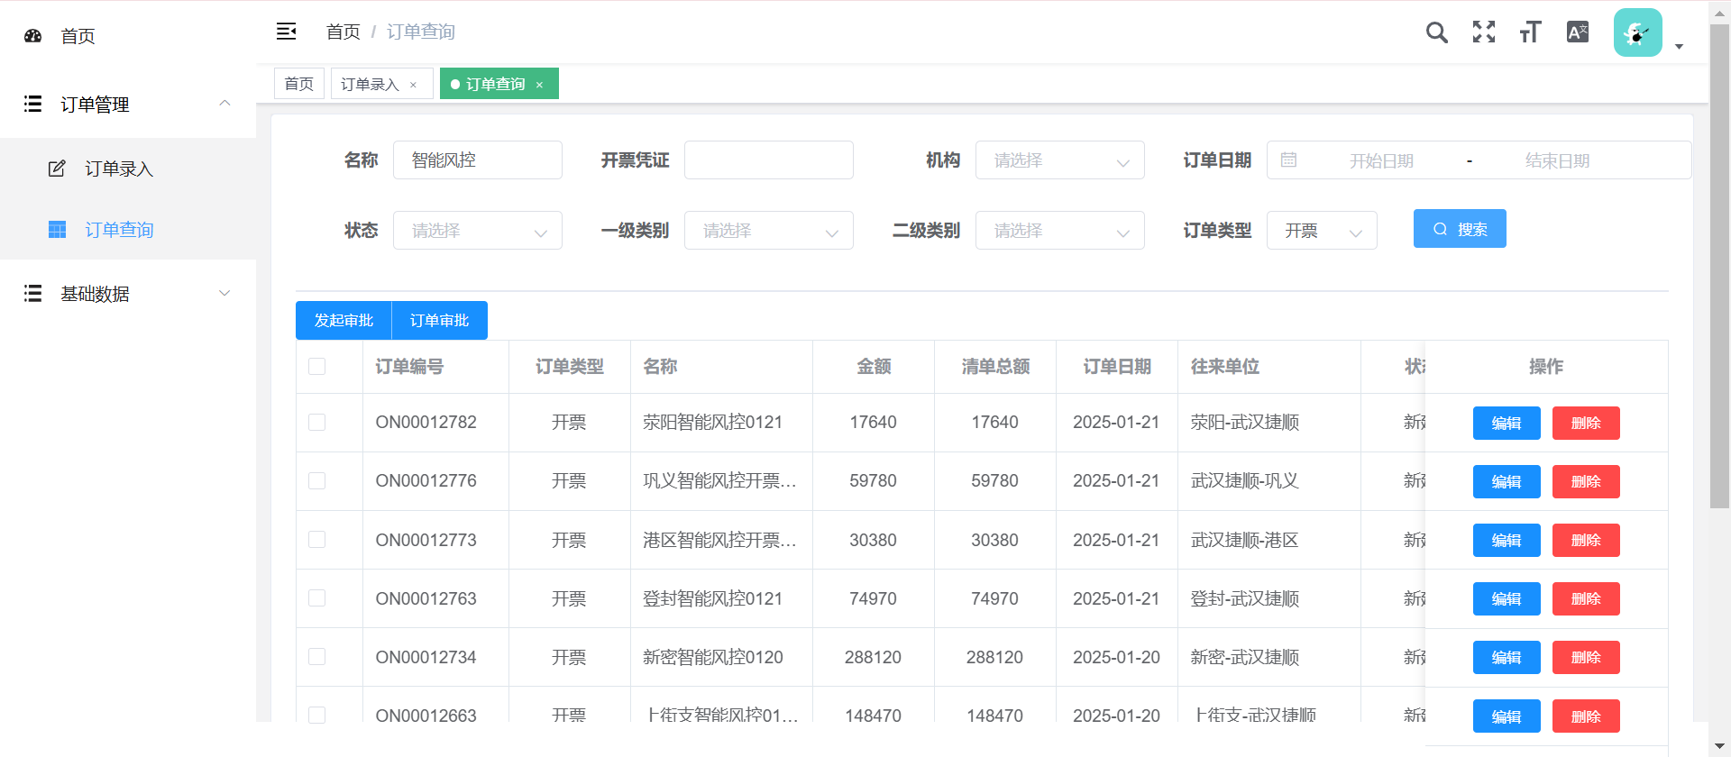Expand the 订单类型 dropdown showing 开票
Viewport: 1731px width, 757px height.
[1321, 231]
